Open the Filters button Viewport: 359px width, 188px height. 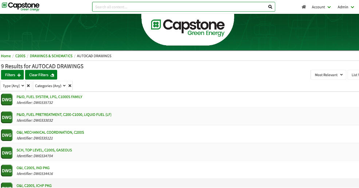coord(12,75)
